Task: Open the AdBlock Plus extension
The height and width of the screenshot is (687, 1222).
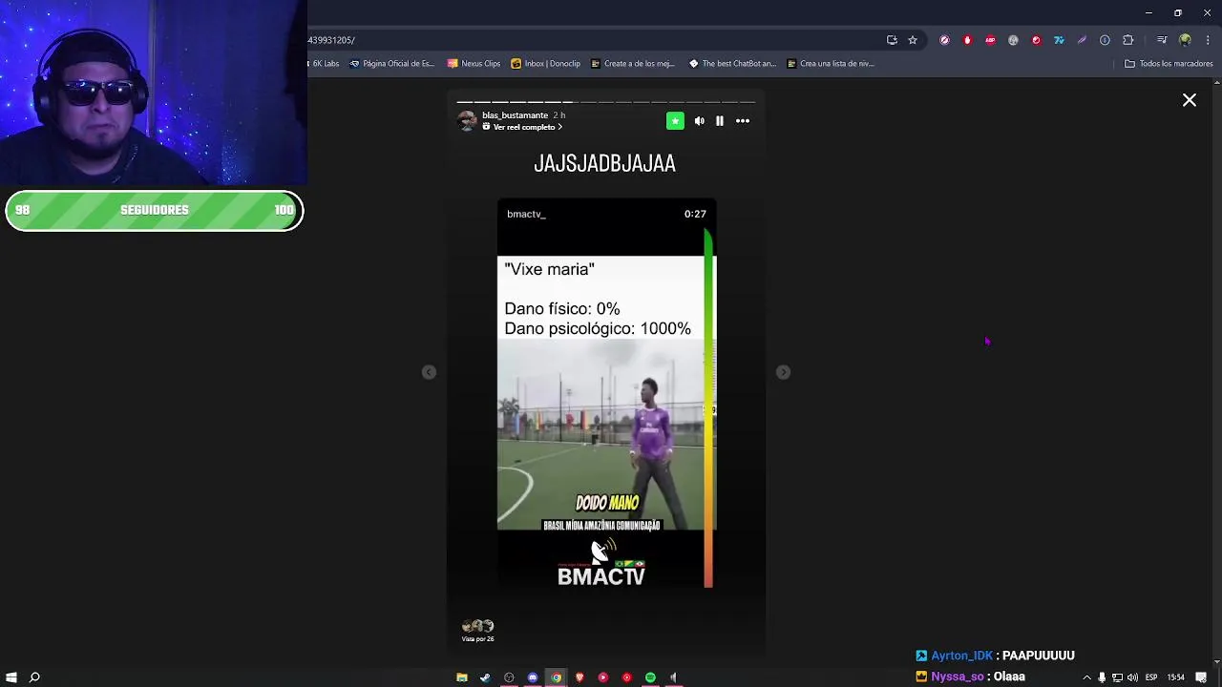Action: [x=990, y=40]
